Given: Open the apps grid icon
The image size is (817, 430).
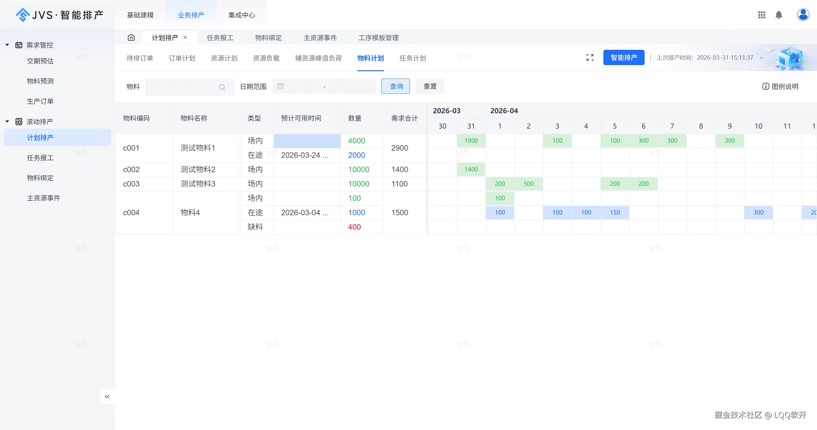Looking at the screenshot, I should [761, 15].
